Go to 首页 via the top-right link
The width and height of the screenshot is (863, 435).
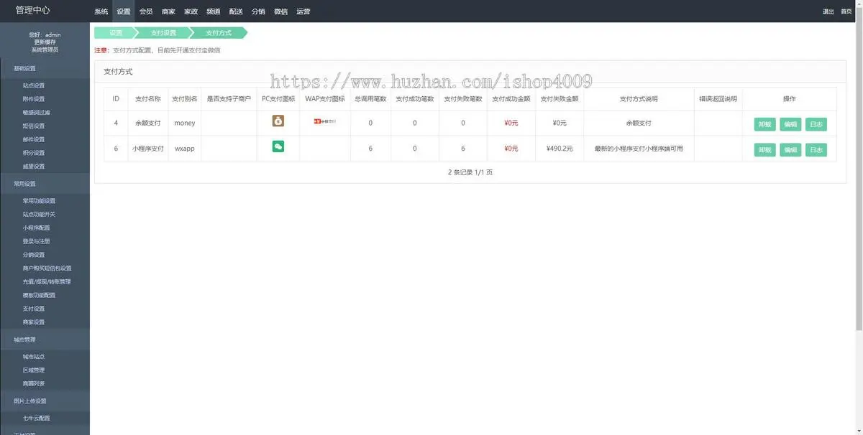tap(846, 11)
